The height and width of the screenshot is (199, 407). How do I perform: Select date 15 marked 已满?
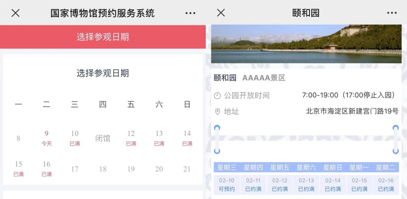[x=18, y=169]
